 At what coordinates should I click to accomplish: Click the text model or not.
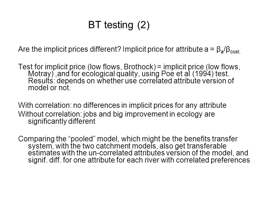click(x=49, y=88)
